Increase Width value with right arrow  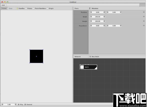coord(104,17)
